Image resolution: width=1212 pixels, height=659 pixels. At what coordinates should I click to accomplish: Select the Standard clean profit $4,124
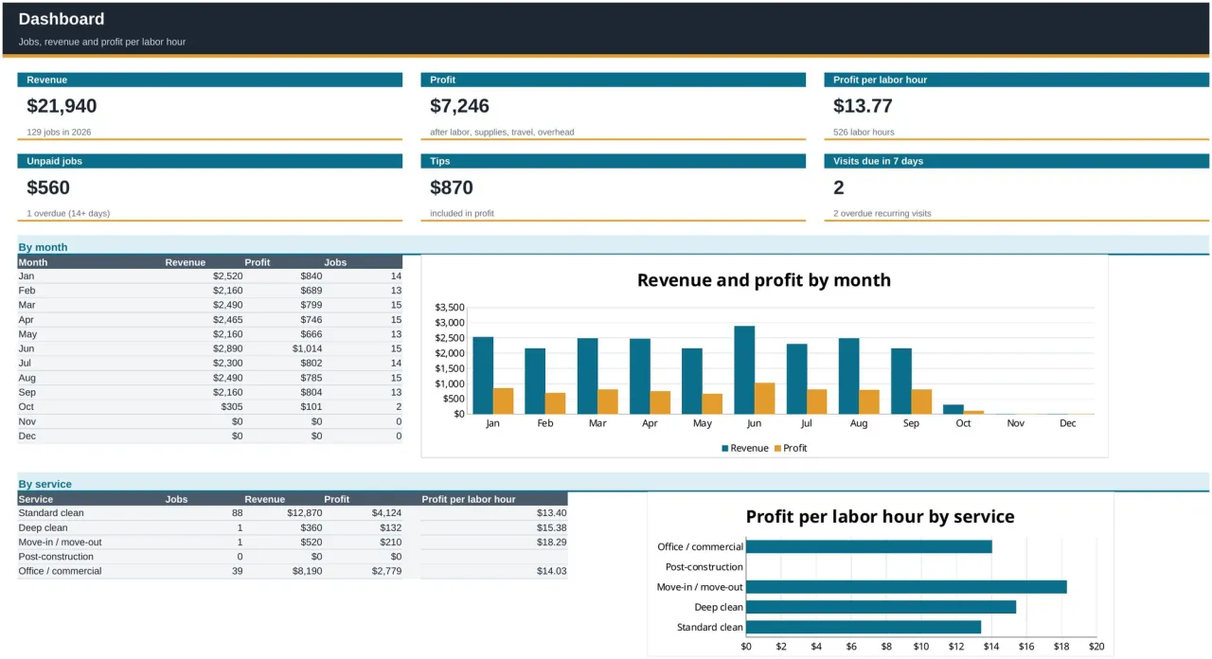pos(386,513)
